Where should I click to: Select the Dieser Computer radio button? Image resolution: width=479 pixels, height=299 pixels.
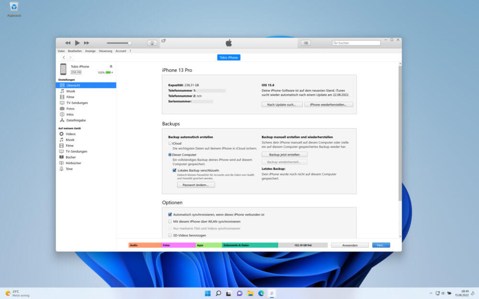click(170, 155)
